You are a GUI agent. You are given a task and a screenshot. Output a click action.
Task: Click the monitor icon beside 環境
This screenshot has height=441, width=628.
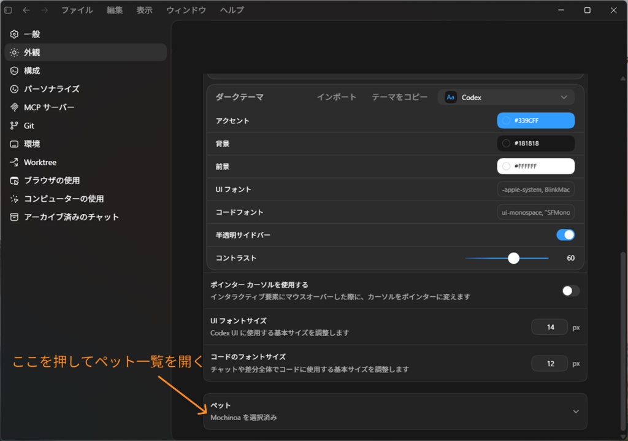[14, 144]
